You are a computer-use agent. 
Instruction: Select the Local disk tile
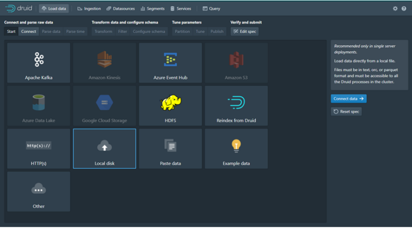[105, 149]
